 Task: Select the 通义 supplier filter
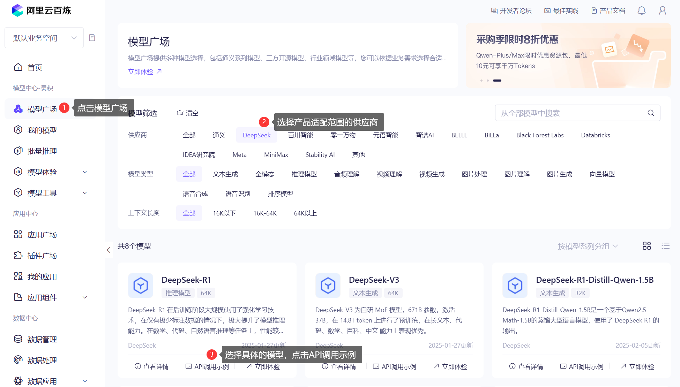coord(219,135)
